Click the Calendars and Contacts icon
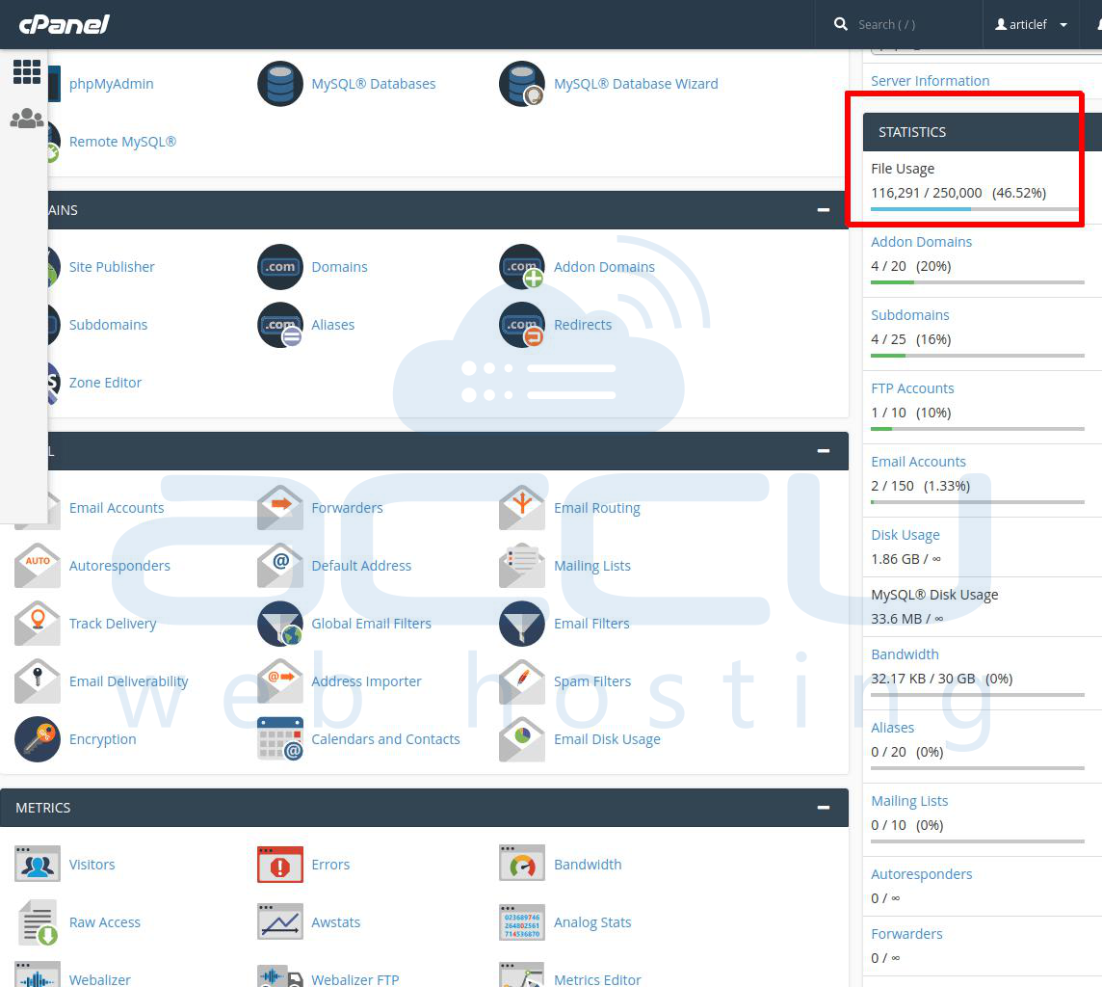This screenshot has width=1102, height=987. point(279,739)
